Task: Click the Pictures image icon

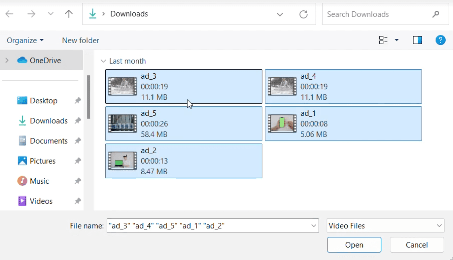Action: pos(22,161)
